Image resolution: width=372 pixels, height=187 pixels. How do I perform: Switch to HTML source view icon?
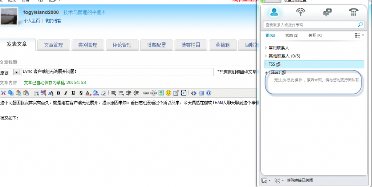point(194,93)
